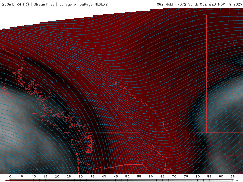
Task: Click the "Streamlines" label in header
Action: pos(44,4)
